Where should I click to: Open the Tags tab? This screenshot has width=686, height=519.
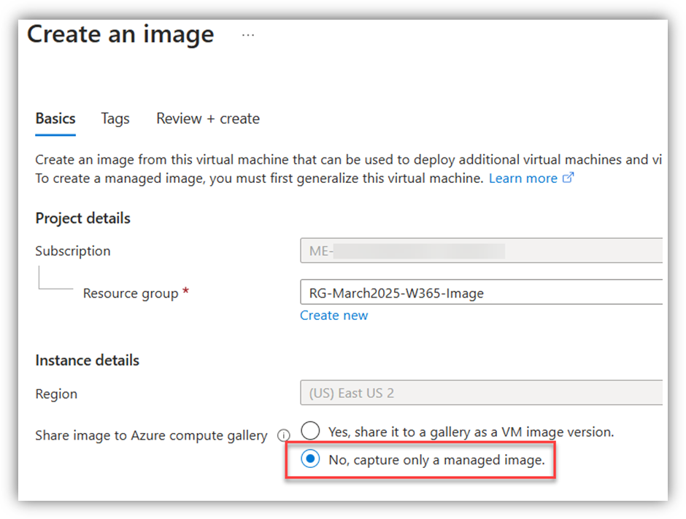pos(115,119)
